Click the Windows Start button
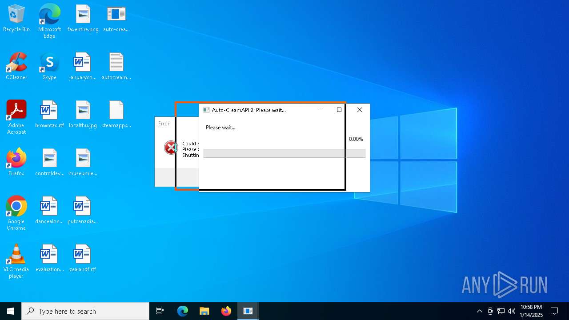The image size is (569, 320). [11, 311]
